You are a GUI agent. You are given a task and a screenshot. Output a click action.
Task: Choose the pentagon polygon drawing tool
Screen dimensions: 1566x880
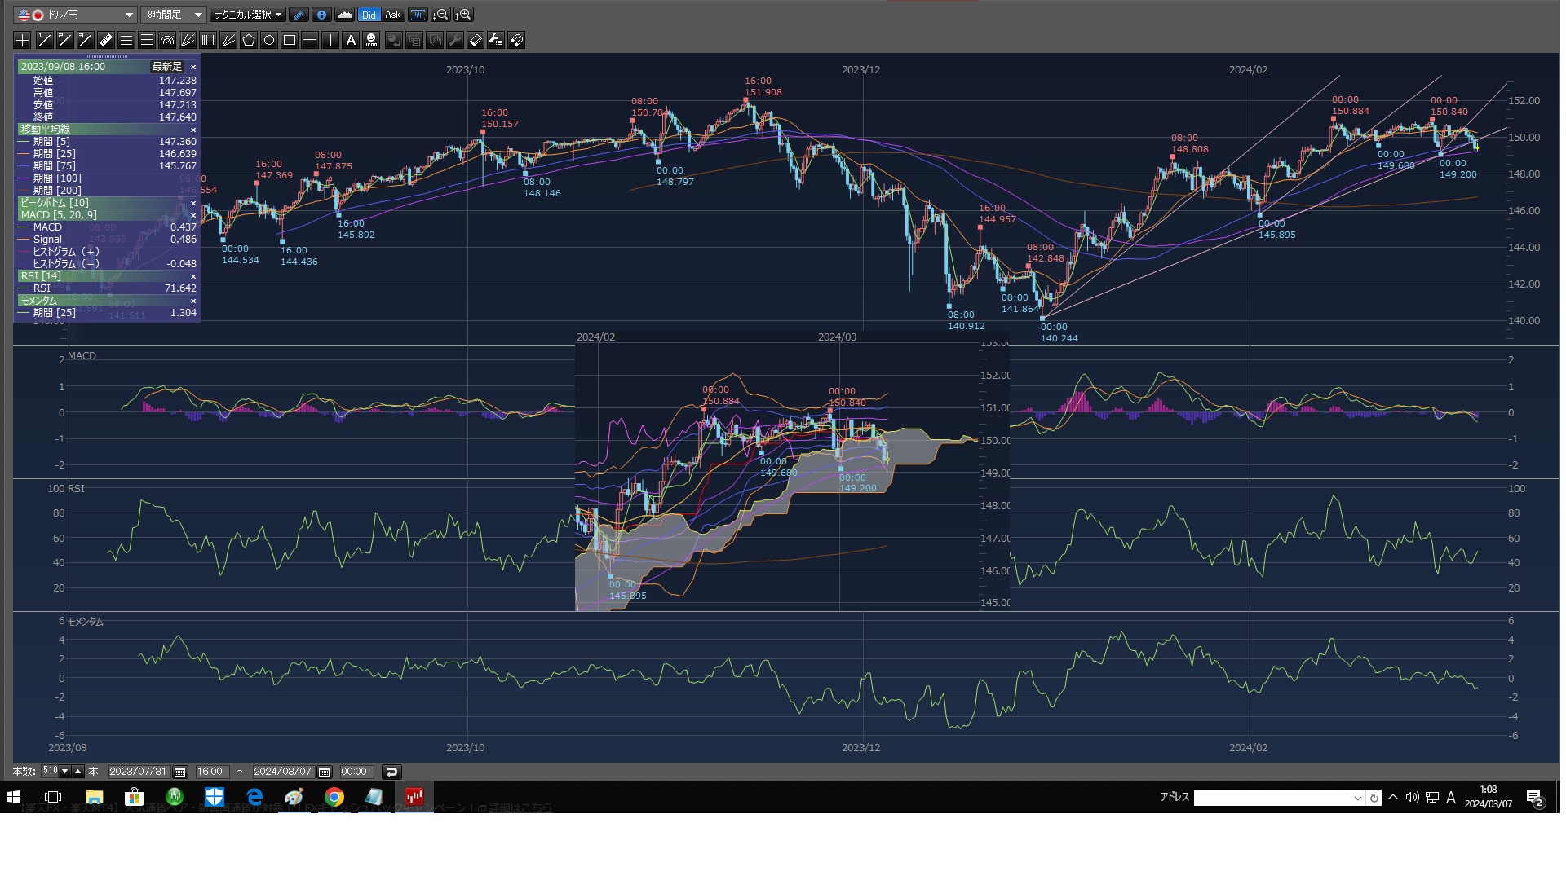click(249, 40)
